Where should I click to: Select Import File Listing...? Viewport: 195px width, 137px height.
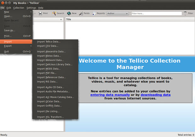(x=55, y=111)
